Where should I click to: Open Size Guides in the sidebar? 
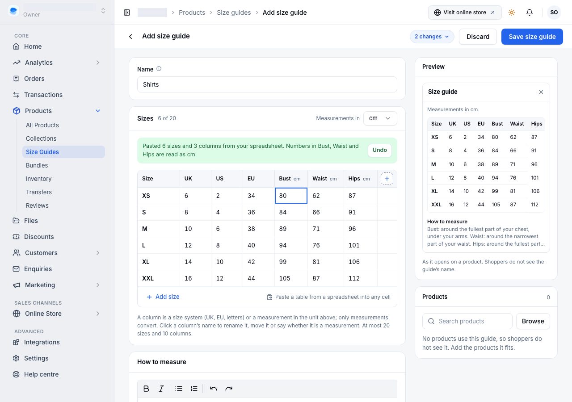(x=63, y=152)
